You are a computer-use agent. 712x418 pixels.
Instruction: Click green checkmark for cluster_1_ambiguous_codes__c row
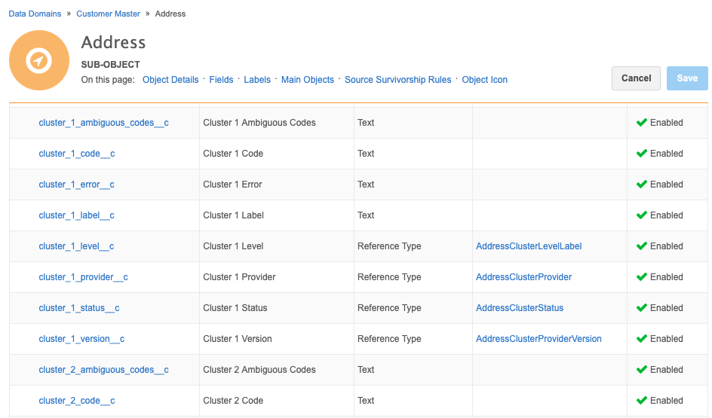tap(642, 123)
